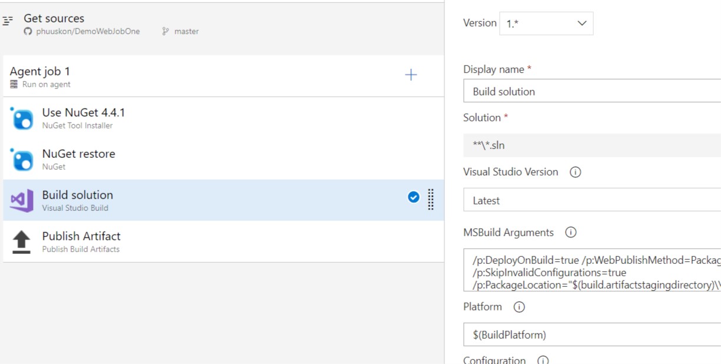The width and height of the screenshot is (721, 364).
Task: Click the Run on agent text
Action: pos(46,84)
